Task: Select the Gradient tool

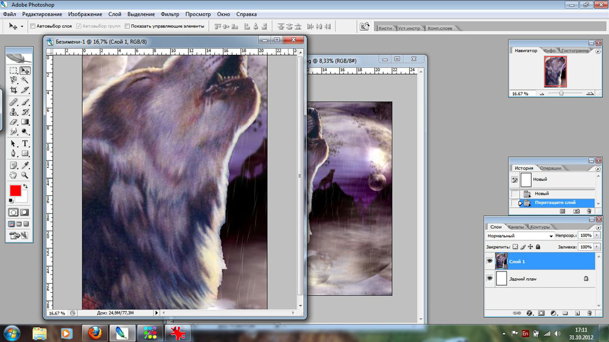Action: [x=25, y=122]
